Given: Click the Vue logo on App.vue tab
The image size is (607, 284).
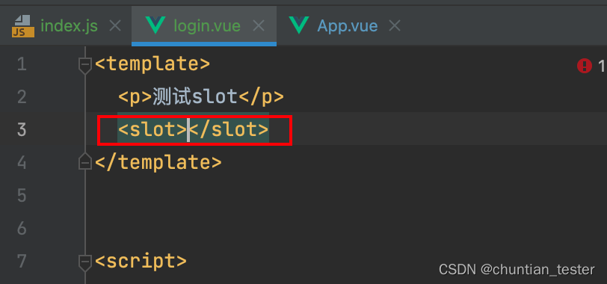Looking at the screenshot, I should (299, 25).
